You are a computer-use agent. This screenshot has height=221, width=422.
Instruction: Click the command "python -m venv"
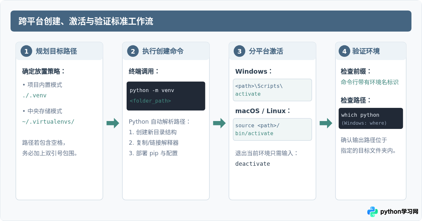pyautogui.click(x=152, y=90)
